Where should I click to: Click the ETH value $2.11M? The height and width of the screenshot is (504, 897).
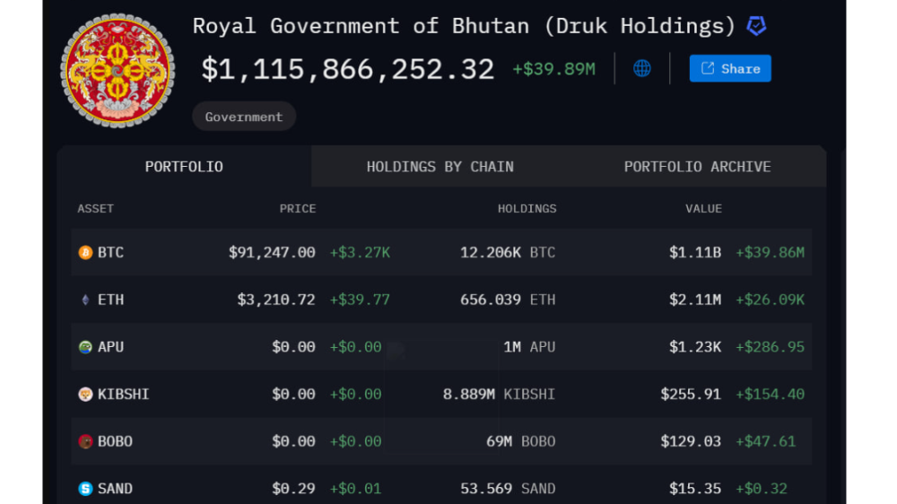click(695, 300)
